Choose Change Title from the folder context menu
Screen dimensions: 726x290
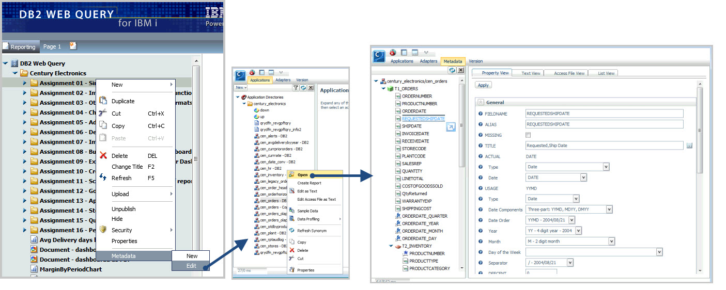tap(127, 167)
